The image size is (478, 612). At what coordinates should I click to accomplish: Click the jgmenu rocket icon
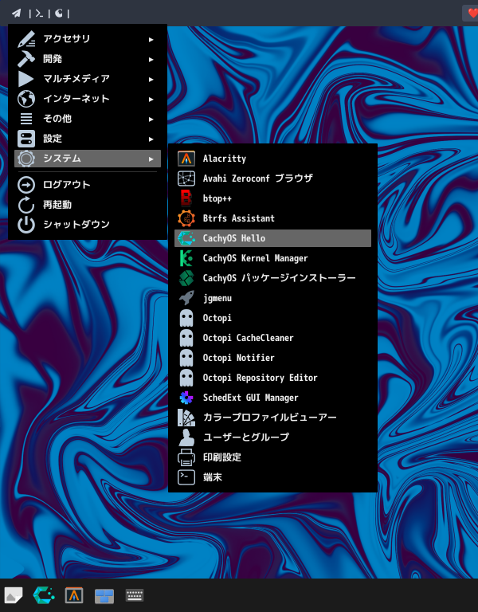tap(186, 298)
